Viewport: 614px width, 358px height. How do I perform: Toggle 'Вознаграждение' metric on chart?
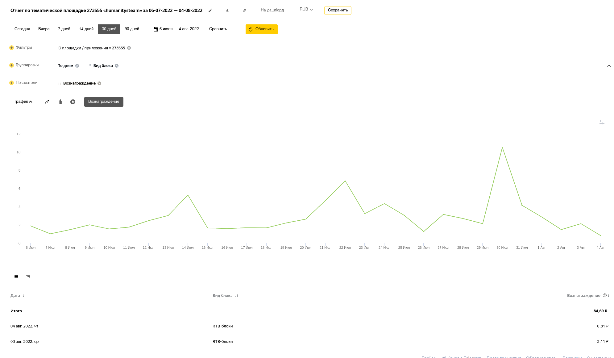point(104,102)
